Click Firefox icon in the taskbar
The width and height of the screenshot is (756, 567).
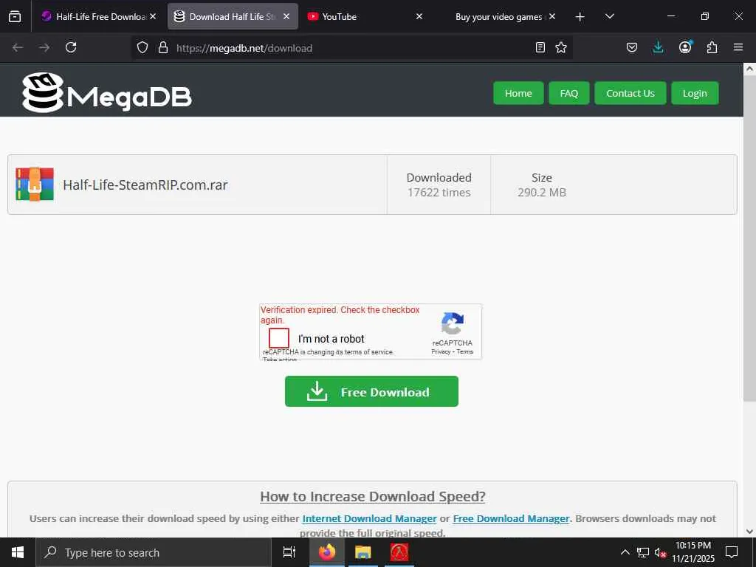pos(327,552)
